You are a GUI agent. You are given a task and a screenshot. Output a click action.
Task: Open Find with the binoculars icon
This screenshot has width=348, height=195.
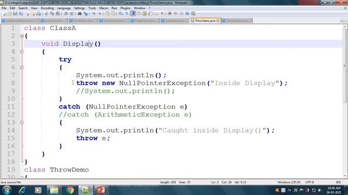tap(79, 14)
